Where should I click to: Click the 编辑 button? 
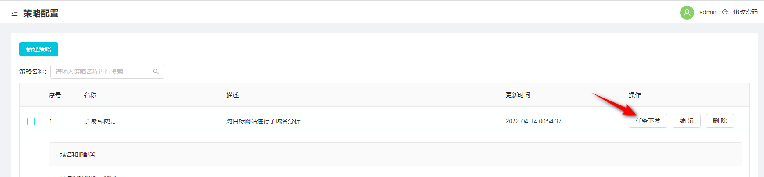686,121
